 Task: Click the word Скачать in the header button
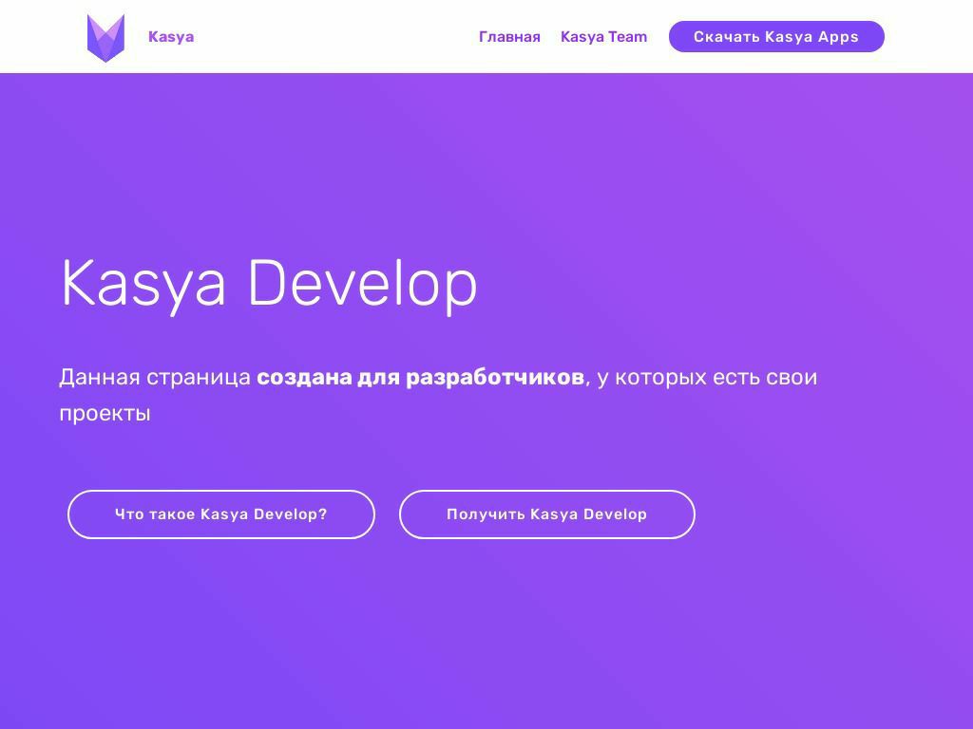pyautogui.click(x=726, y=37)
